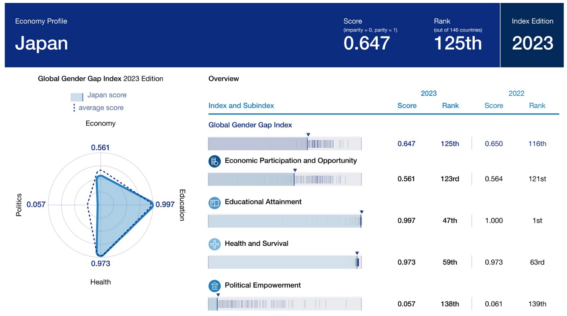Click the radar chart Politics axis label
The width and height of the screenshot is (567, 316).
tap(18, 205)
